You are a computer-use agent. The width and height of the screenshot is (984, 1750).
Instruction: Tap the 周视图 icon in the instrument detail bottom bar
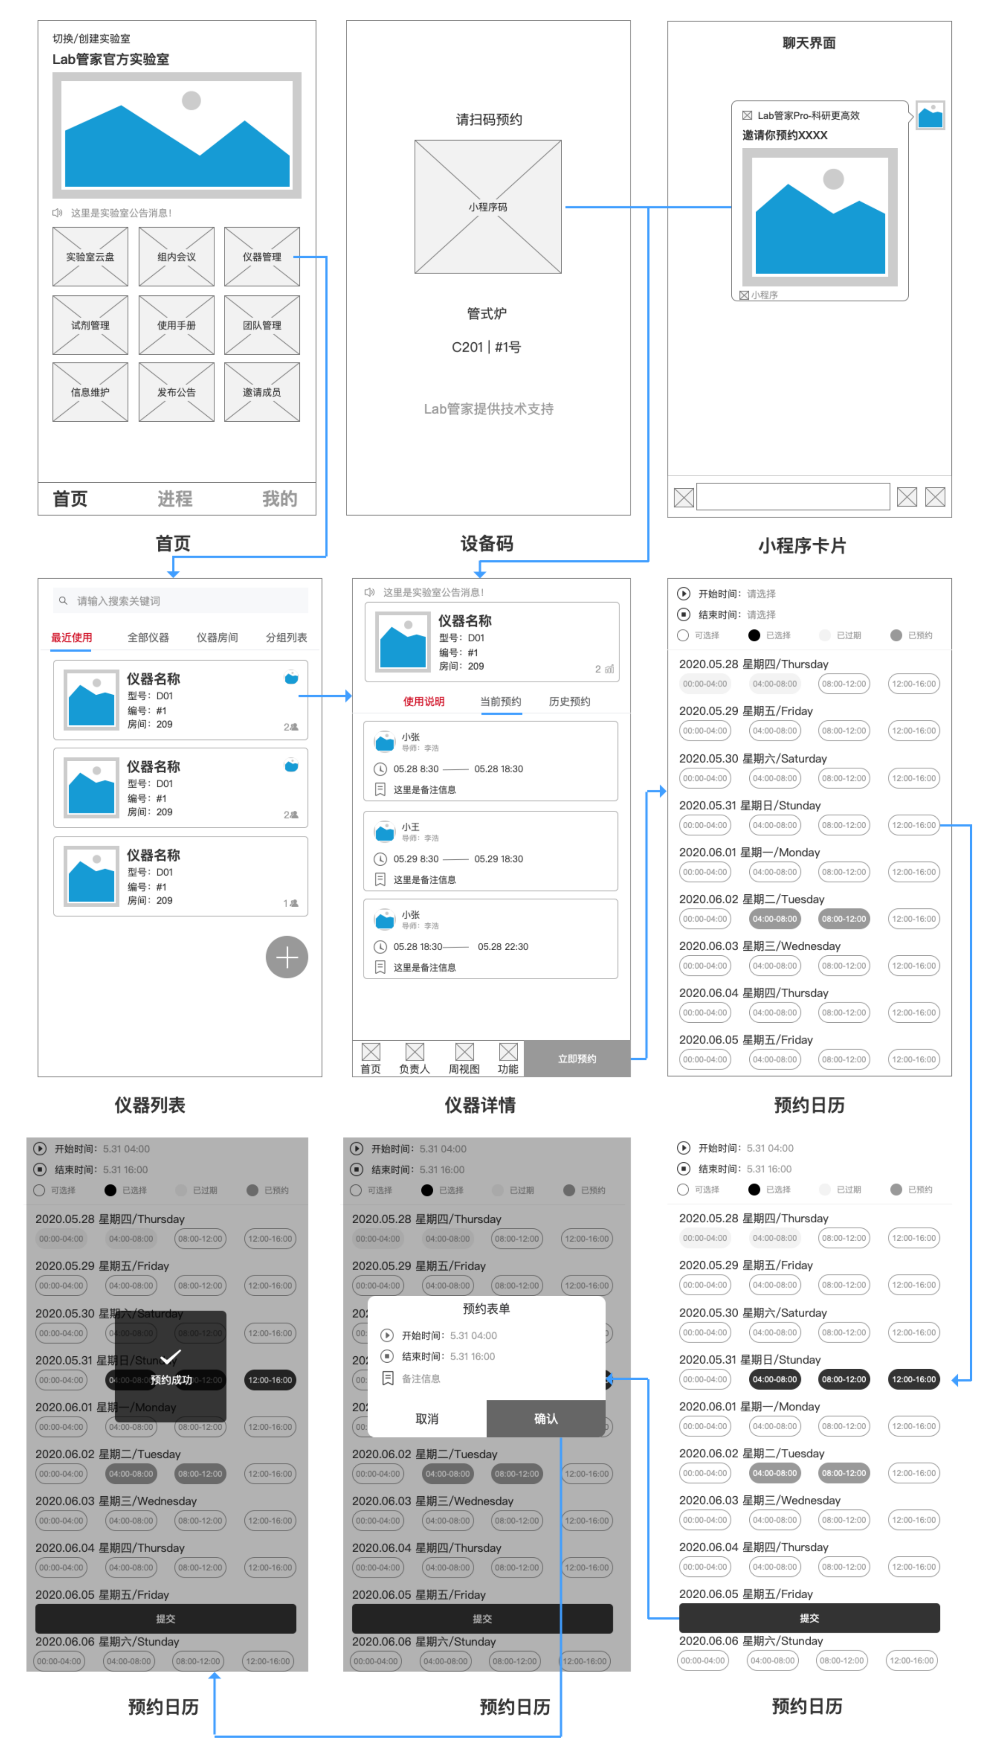tap(464, 1052)
